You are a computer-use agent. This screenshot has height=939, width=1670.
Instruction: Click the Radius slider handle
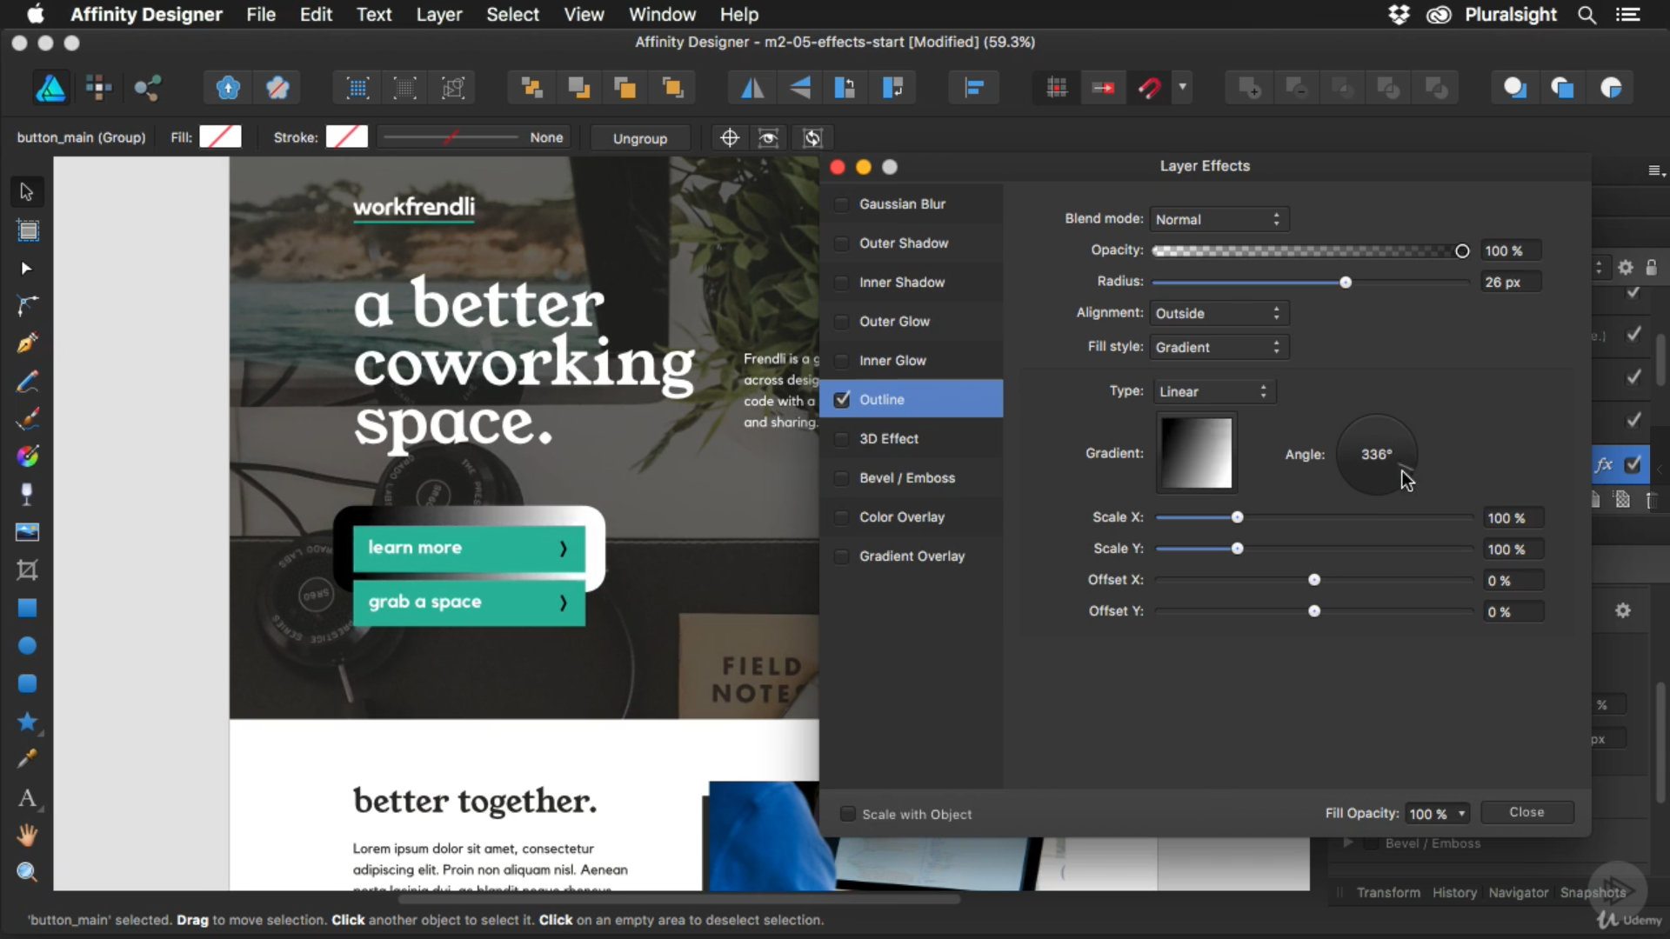point(1346,283)
